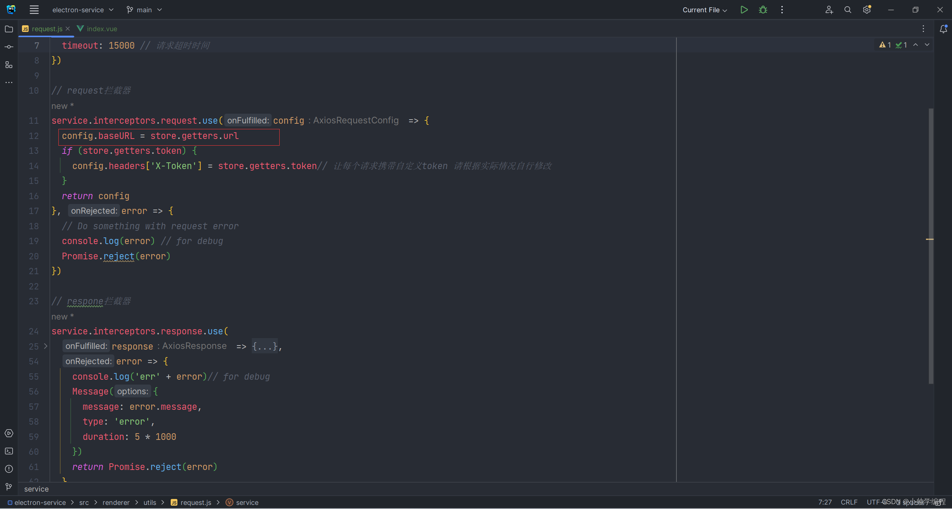Open the main hamburger menu
Image resolution: width=952 pixels, height=509 pixels.
point(34,10)
